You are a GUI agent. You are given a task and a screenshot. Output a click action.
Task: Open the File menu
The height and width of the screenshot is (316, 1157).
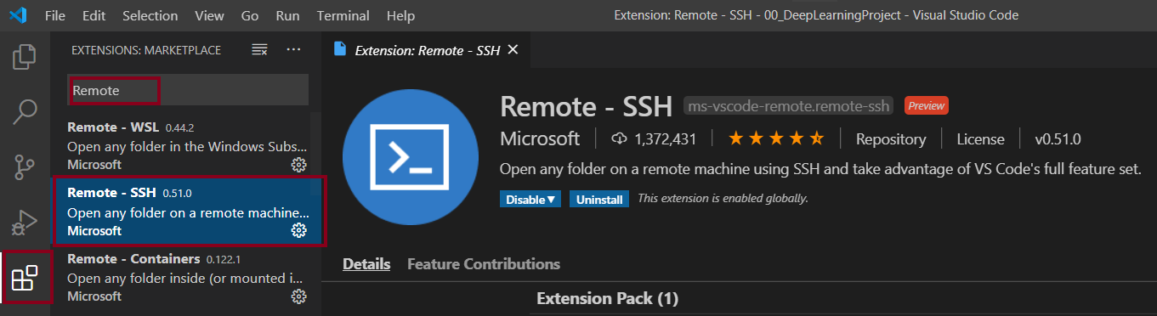click(54, 15)
